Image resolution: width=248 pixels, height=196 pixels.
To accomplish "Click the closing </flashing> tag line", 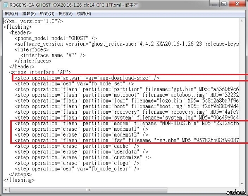I will tap(19, 180).
